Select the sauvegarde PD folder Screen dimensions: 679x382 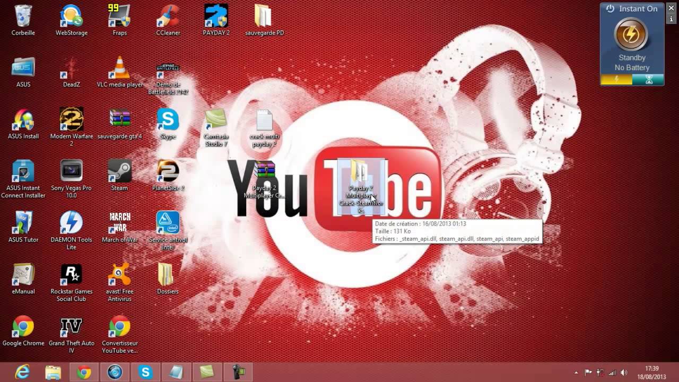[264, 20]
